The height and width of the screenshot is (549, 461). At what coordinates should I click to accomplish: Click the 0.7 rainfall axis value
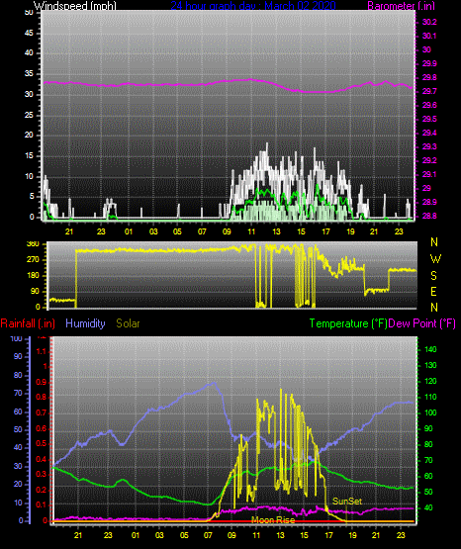(x=42, y=412)
